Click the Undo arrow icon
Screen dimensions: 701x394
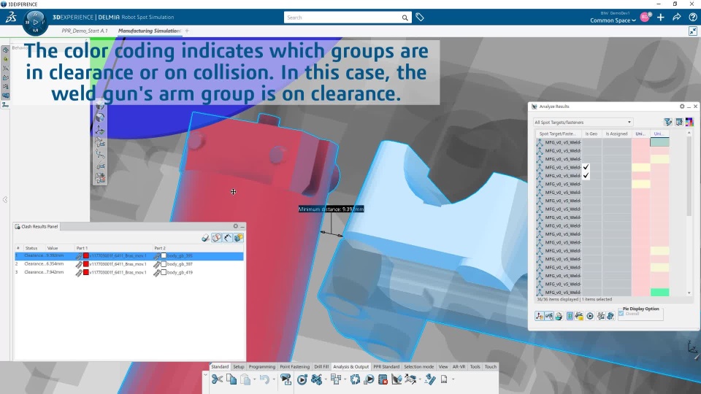(264, 379)
